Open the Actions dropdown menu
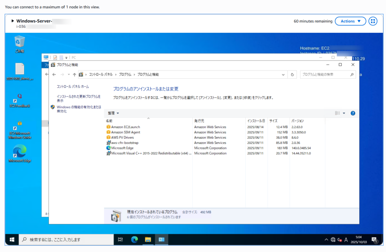Screen dimensions: 386x252 click(350, 21)
